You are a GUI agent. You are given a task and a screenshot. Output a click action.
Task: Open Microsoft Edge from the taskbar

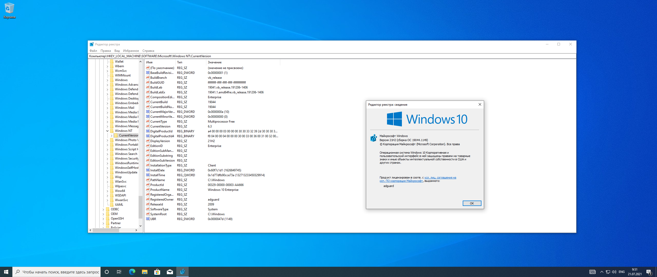[132, 272]
